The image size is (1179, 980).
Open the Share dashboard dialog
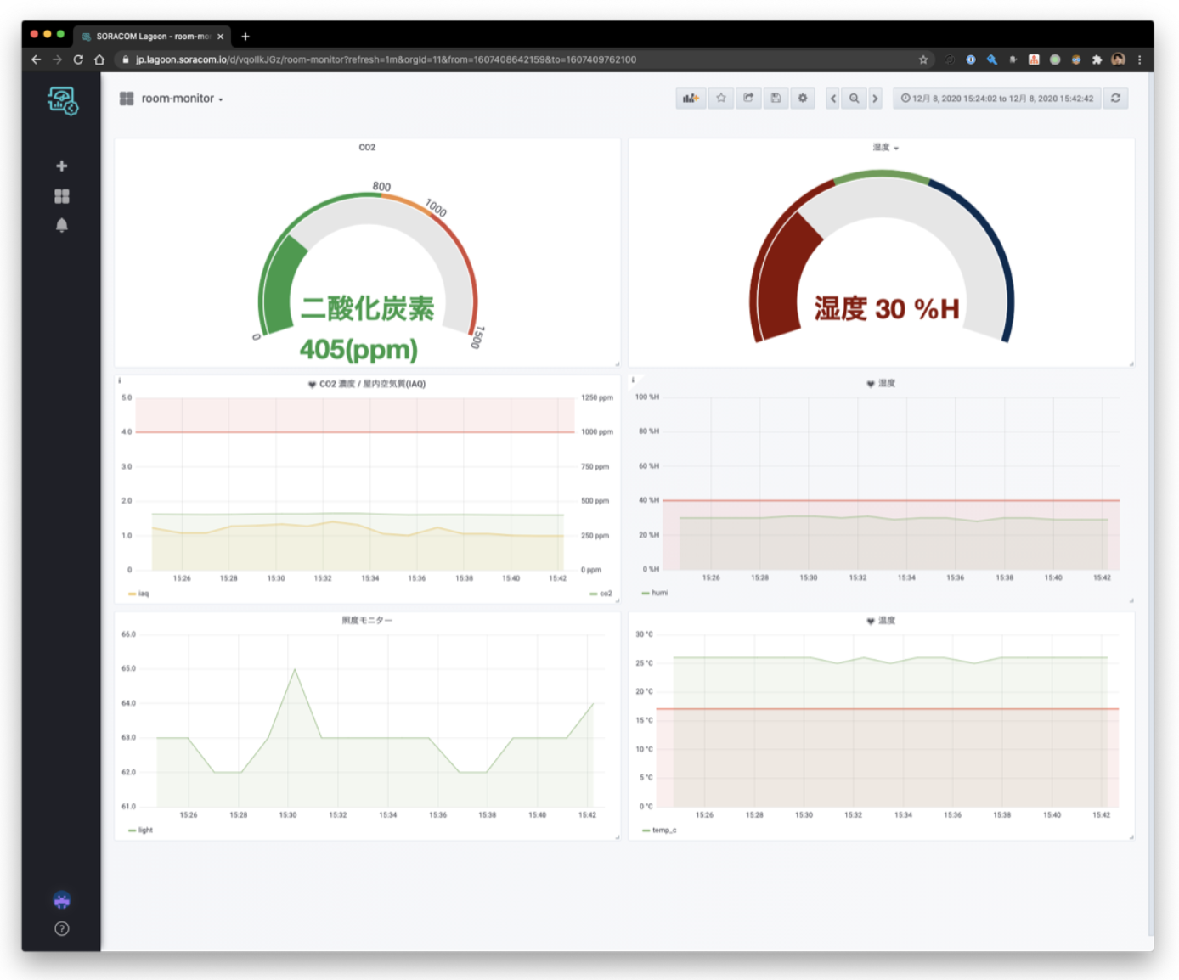(x=748, y=98)
